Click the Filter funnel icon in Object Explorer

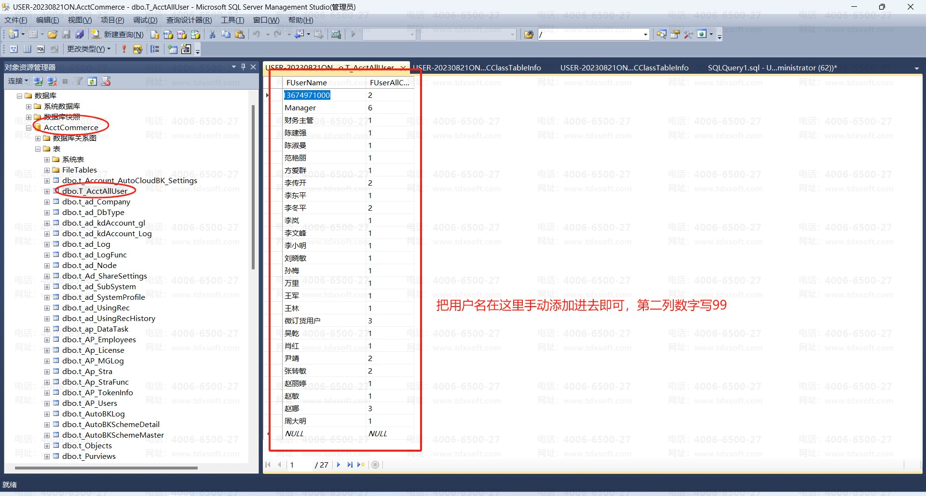coord(79,81)
